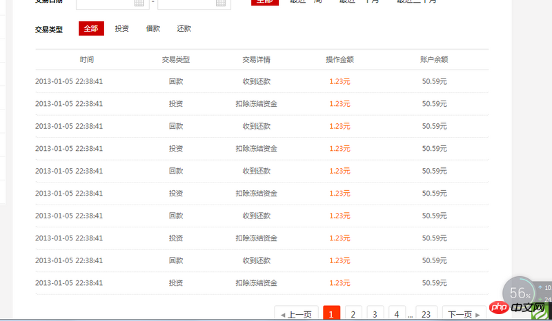Filter transactions by 投资 type
552x321 pixels.
coord(122,28)
